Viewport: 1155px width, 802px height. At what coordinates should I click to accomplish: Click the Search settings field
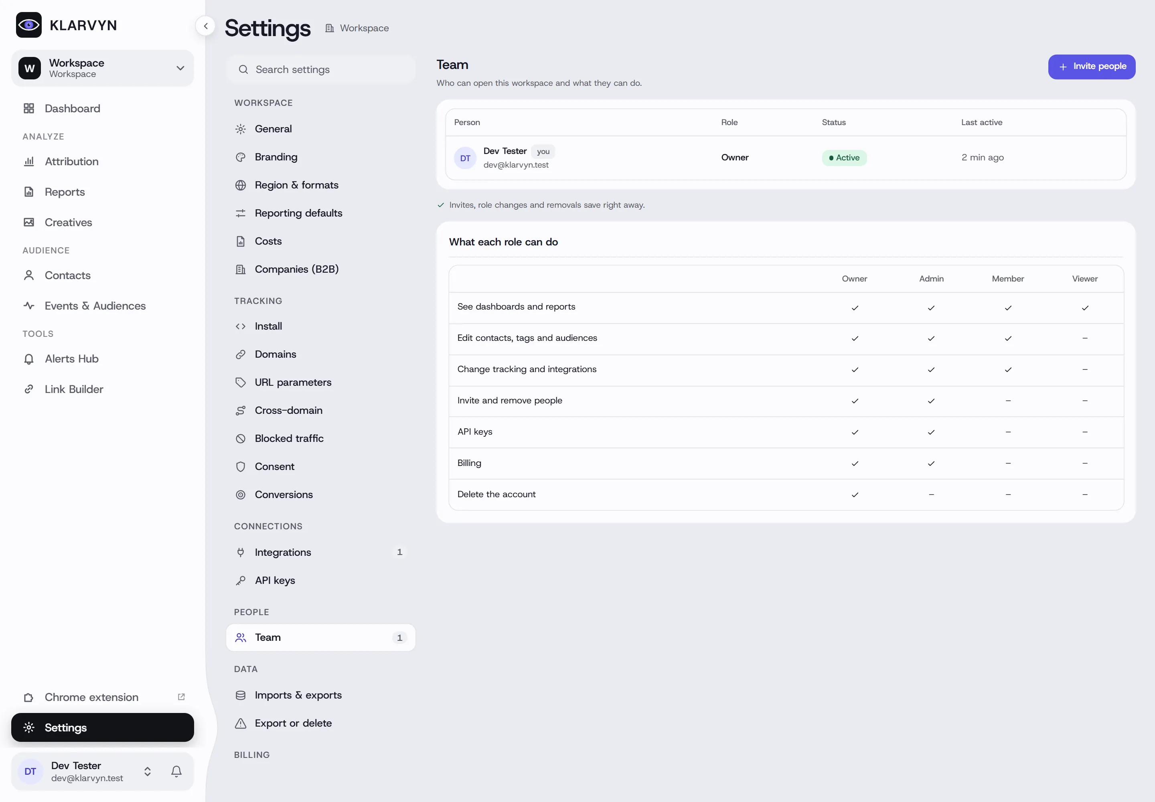pyautogui.click(x=321, y=69)
